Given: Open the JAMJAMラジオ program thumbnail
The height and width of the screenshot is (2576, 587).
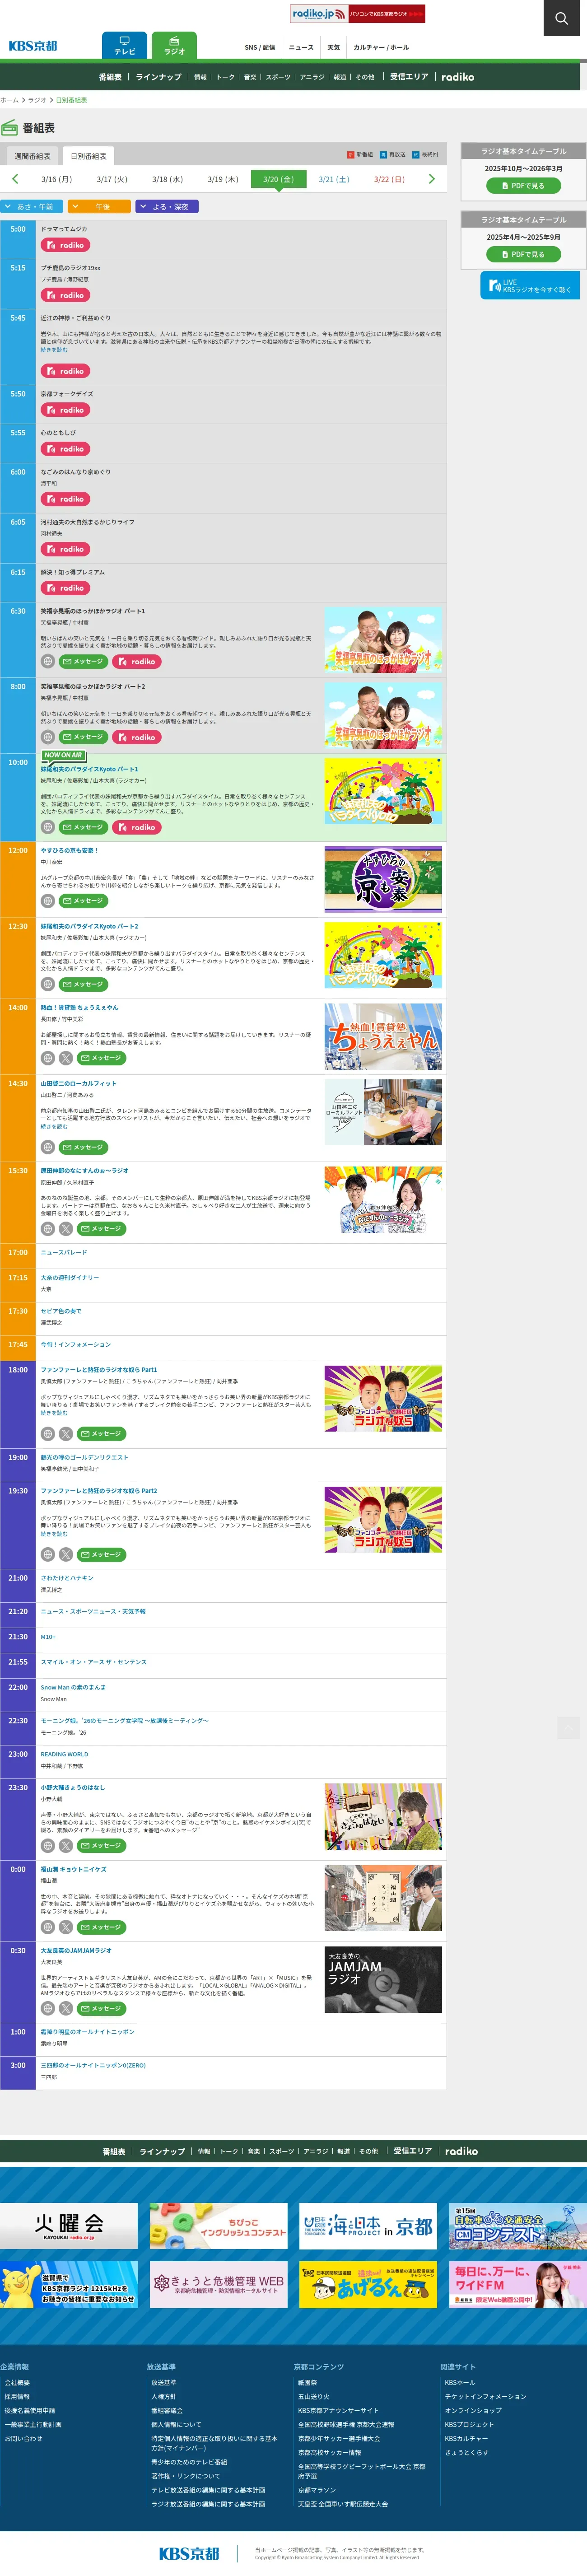Looking at the screenshot, I should tap(383, 1979).
